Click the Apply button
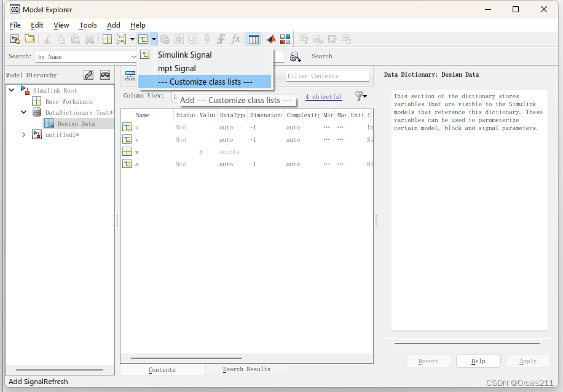Image resolution: width=563 pixels, height=392 pixels. click(528, 361)
